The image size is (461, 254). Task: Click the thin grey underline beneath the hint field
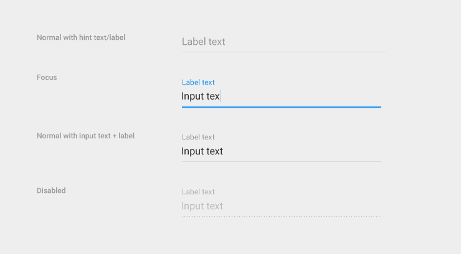283,52
